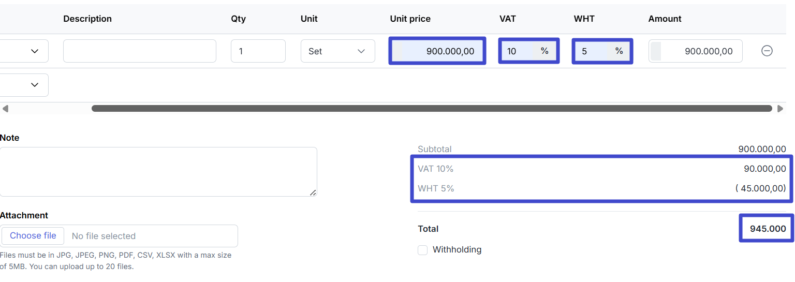Click the percent symbol in the VAT field
The height and width of the screenshot is (282, 795).
click(544, 51)
